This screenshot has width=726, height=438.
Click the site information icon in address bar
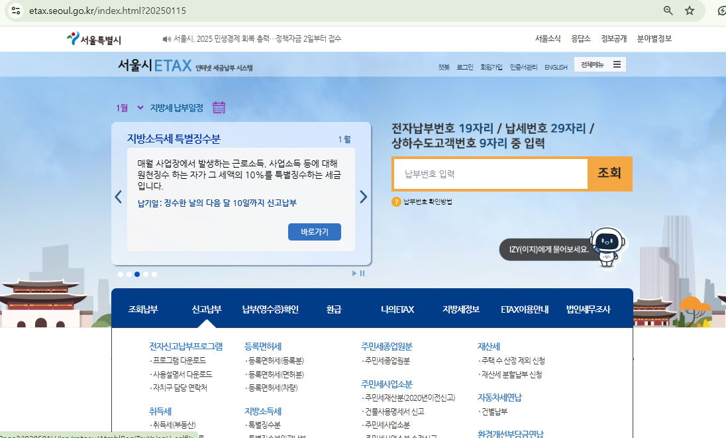(x=16, y=10)
